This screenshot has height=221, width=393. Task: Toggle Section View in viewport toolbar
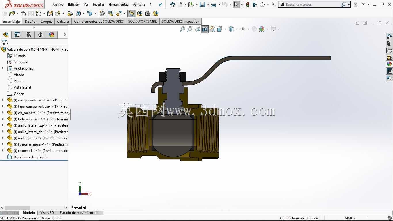[205, 29]
